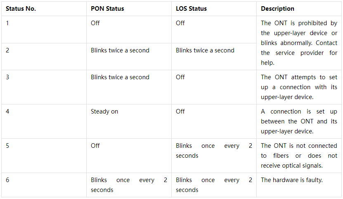Click the "PON Status" column header
The height and width of the screenshot is (199, 343).
click(107, 9)
